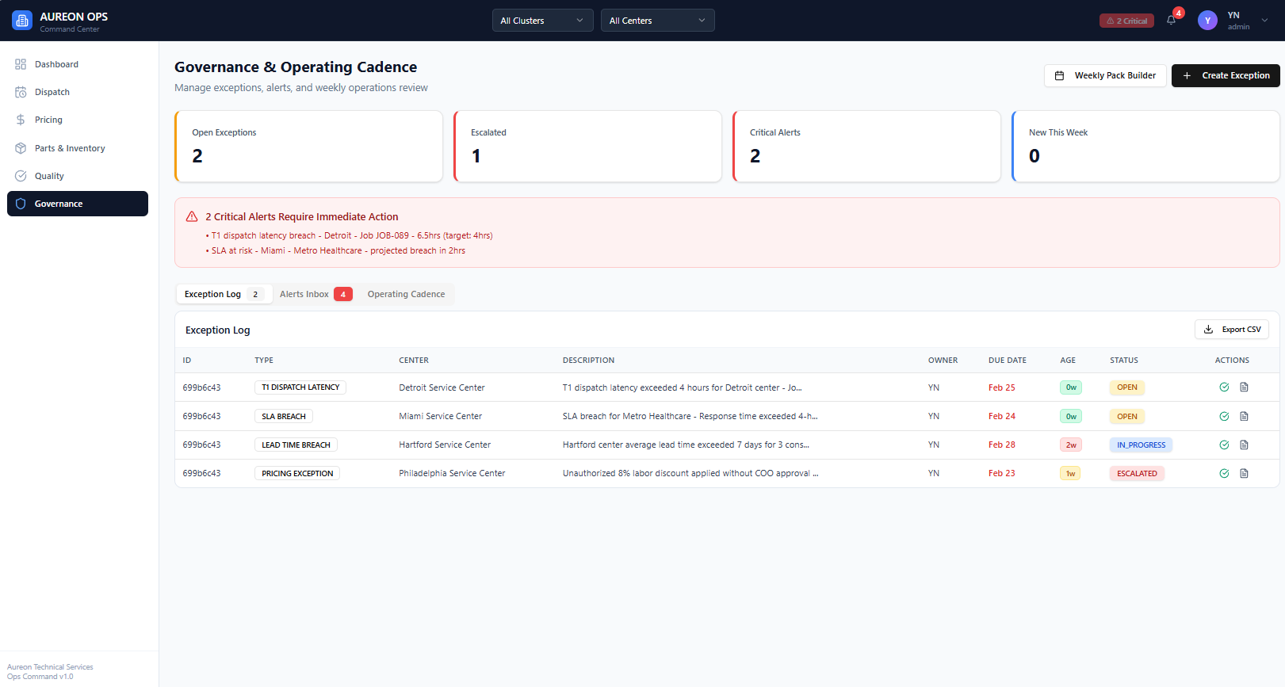Open Parts & Inventory page
Viewport: 1285px width, 687px height.
(78, 148)
